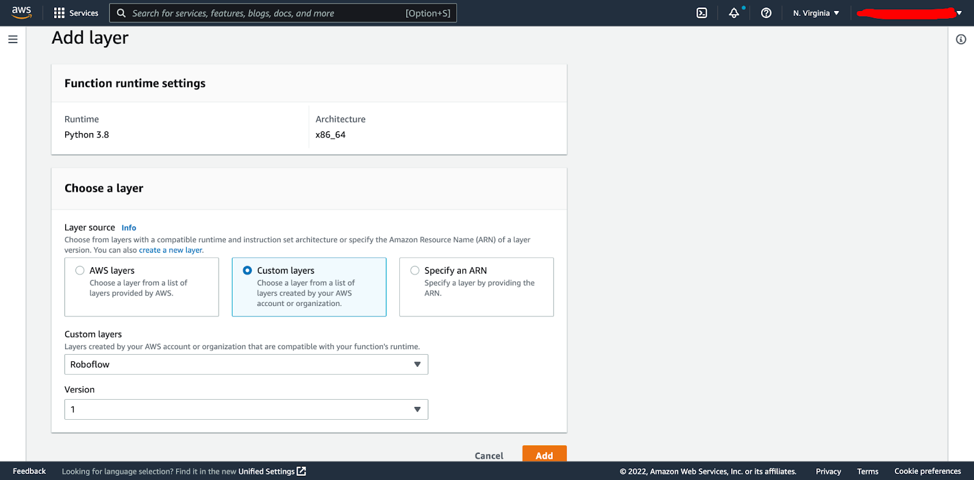974x480 pixels.
Task: Click the Add layer page title
Action: pyautogui.click(x=90, y=38)
